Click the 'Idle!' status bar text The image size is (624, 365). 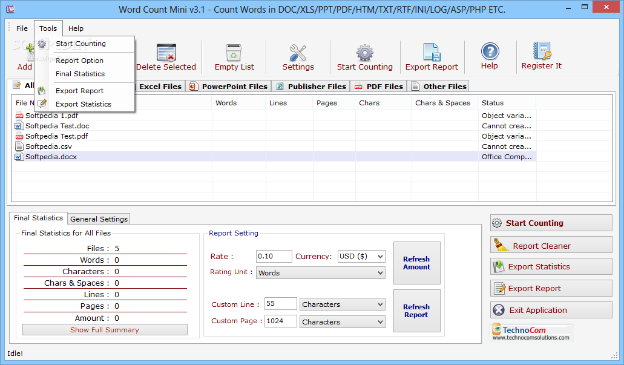tap(15, 353)
